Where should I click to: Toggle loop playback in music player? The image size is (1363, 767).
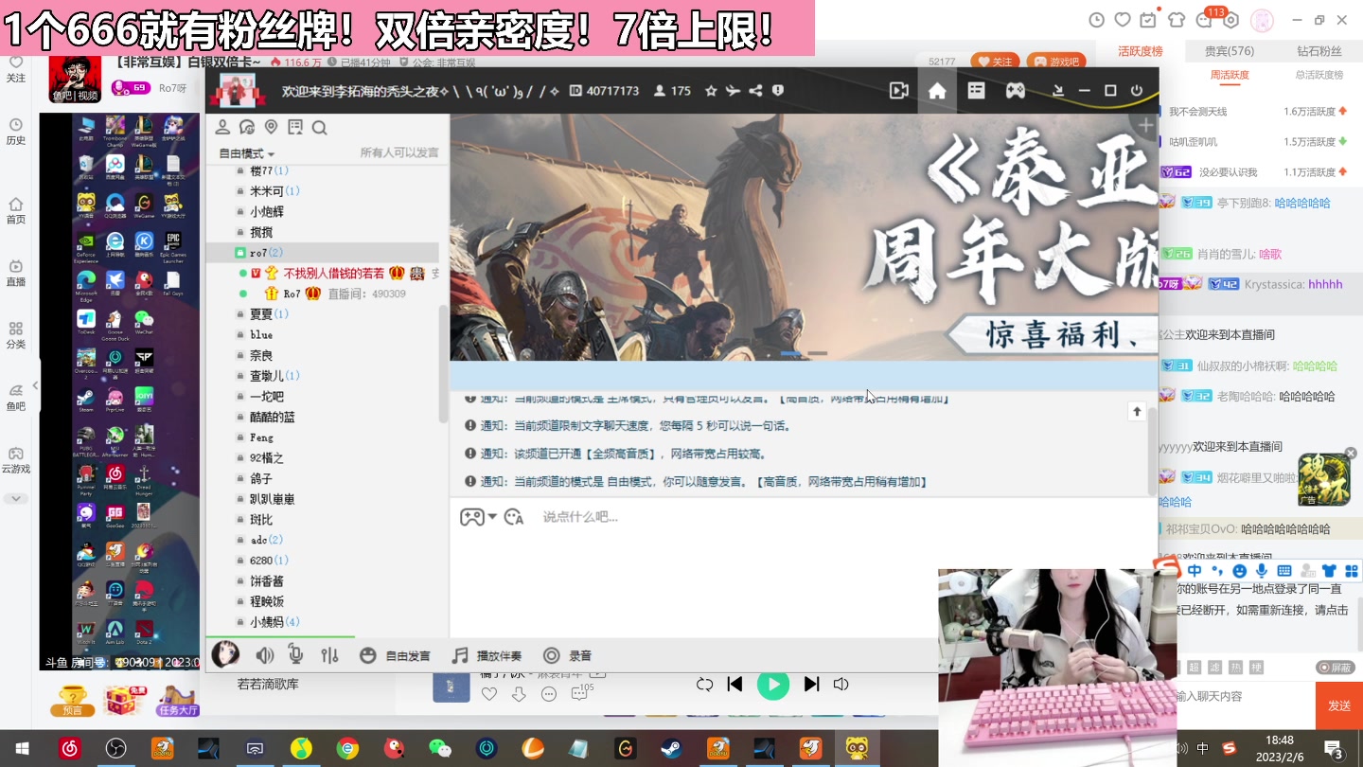[704, 684]
